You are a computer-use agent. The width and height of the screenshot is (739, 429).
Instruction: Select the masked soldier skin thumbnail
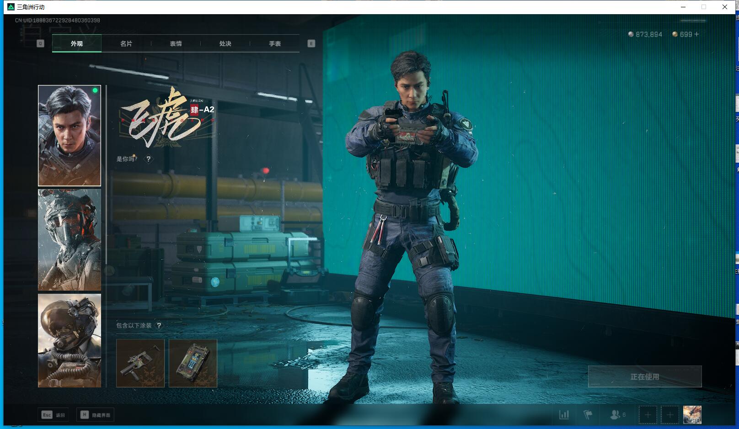click(70, 240)
